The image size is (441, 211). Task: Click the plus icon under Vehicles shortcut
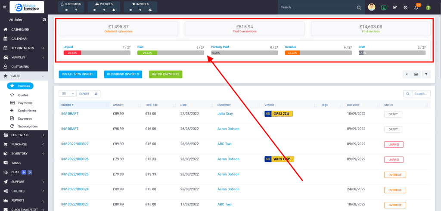(104, 9)
